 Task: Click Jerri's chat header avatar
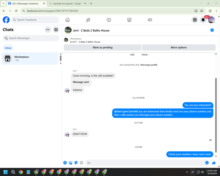pyautogui.click(x=68, y=30)
